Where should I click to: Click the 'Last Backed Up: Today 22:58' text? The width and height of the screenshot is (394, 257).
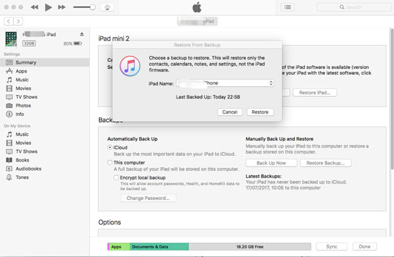208,97
